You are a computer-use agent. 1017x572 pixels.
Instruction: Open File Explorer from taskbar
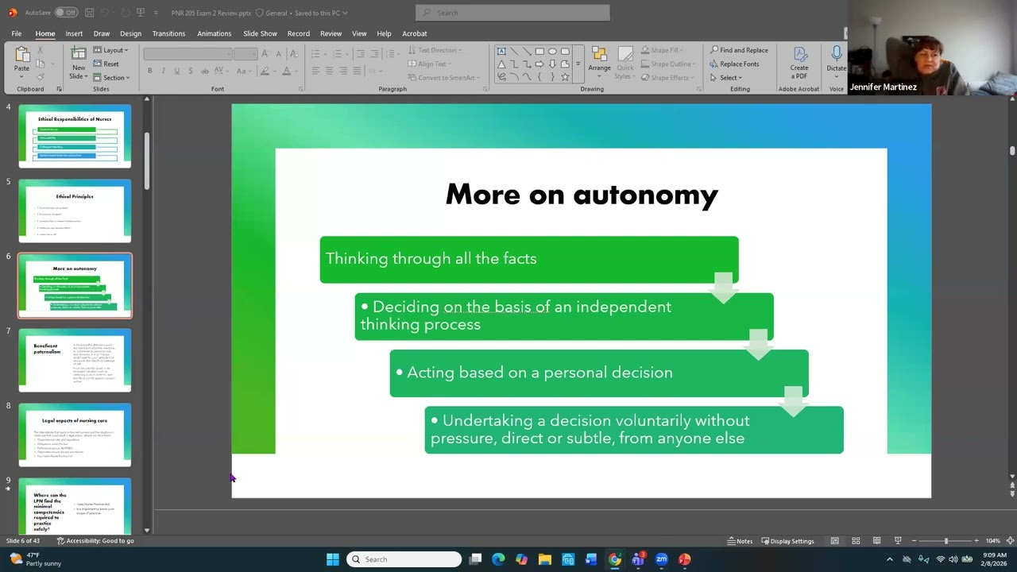click(x=544, y=559)
